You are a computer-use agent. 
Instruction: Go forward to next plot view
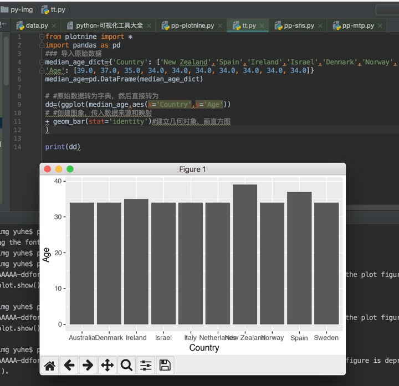click(x=88, y=365)
